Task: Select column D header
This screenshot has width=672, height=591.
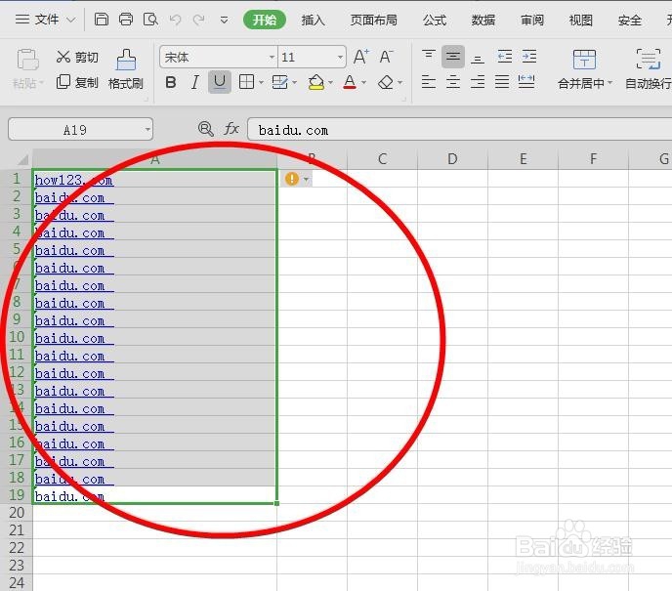Action: (x=452, y=159)
